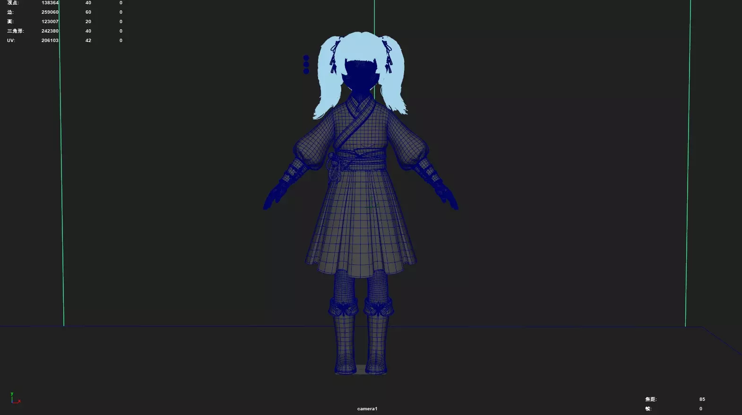Click the frame value 0
742x415 pixels.
[701, 409]
